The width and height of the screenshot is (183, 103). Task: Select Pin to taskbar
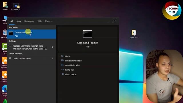click(71, 74)
